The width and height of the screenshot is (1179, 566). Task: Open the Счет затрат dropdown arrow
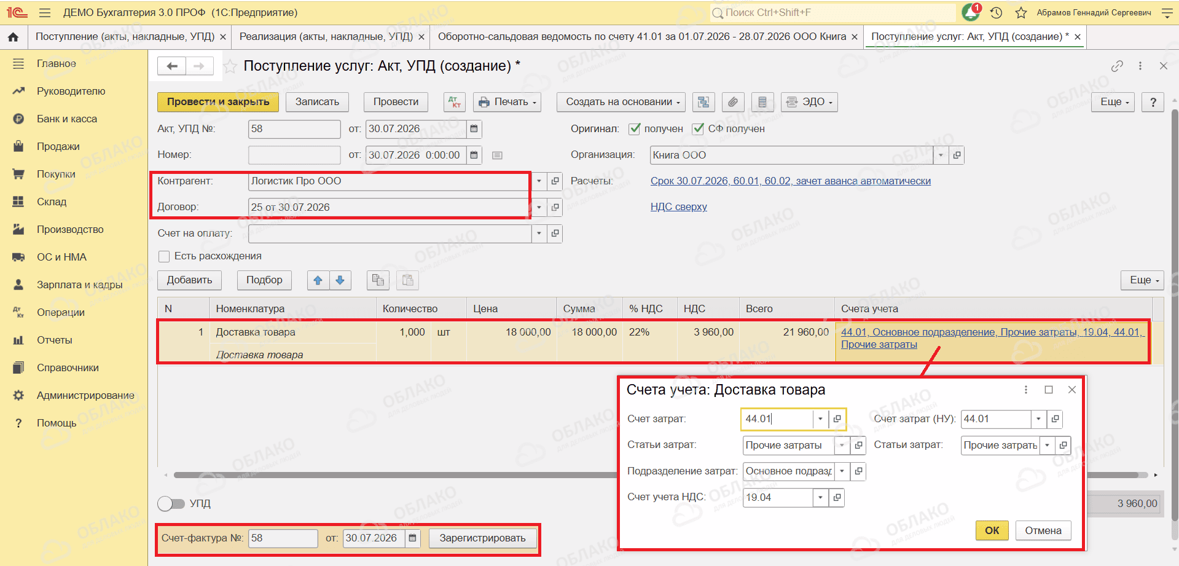(820, 419)
